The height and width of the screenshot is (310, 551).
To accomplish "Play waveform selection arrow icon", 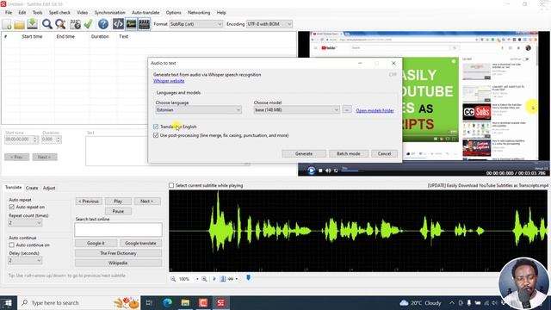I will (214, 279).
